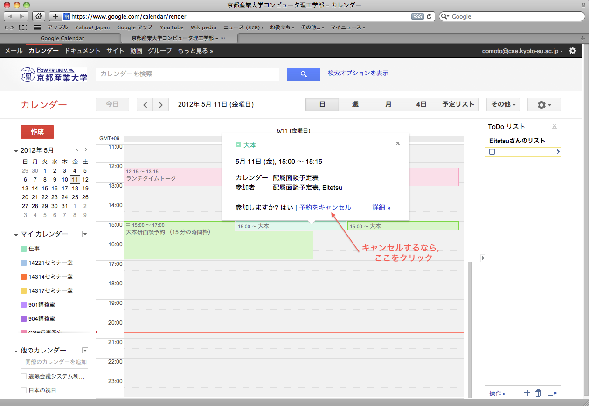
Task: Open Safari top sites grid icon
Action: tap(37, 27)
